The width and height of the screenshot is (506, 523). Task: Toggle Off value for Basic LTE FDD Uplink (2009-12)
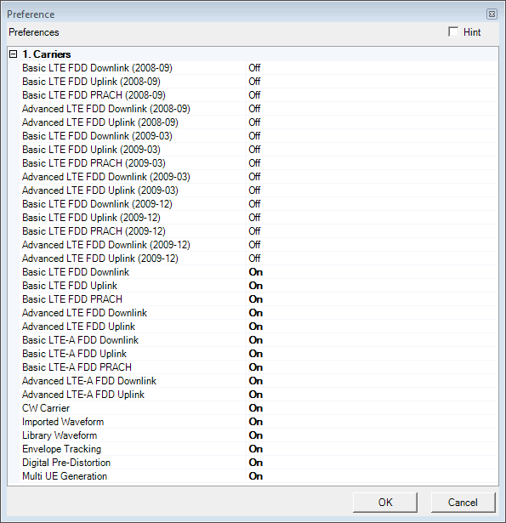pyautogui.click(x=254, y=218)
